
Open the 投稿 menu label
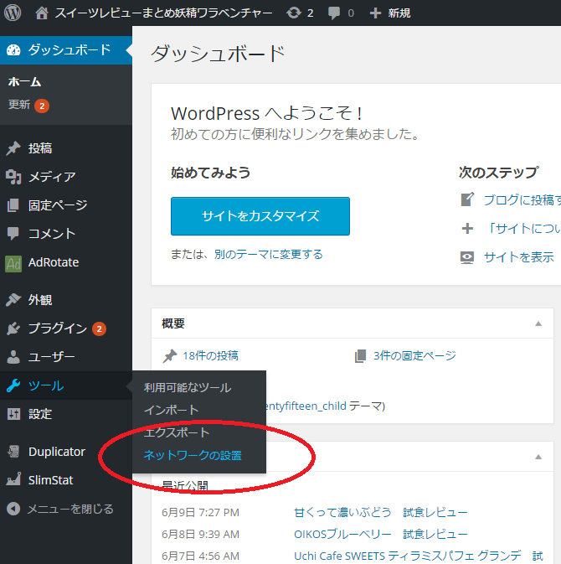coord(40,148)
